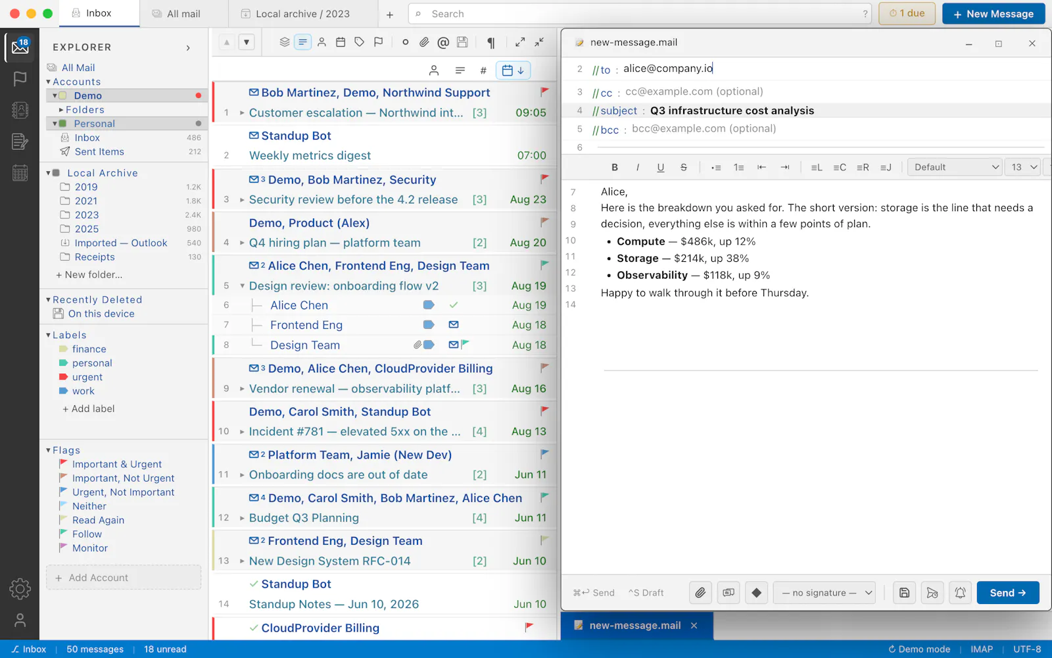Sort the message list by subject lines icon
Viewport: 1052px width, 658px height.
tap(460, 70)
